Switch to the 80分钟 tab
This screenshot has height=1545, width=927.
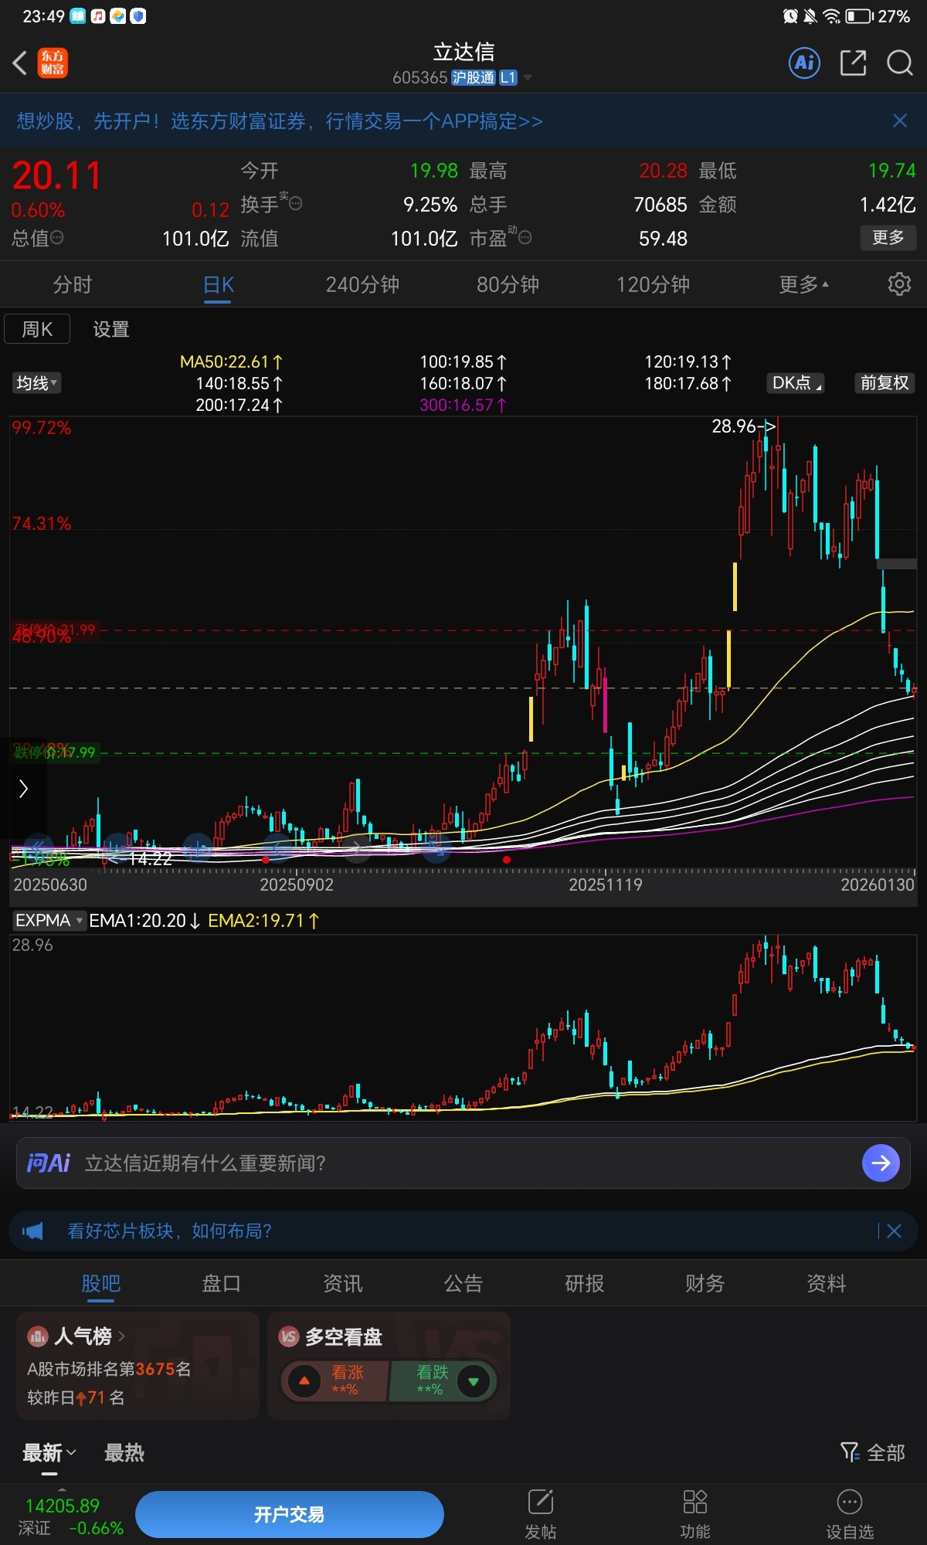coord(508,284)
